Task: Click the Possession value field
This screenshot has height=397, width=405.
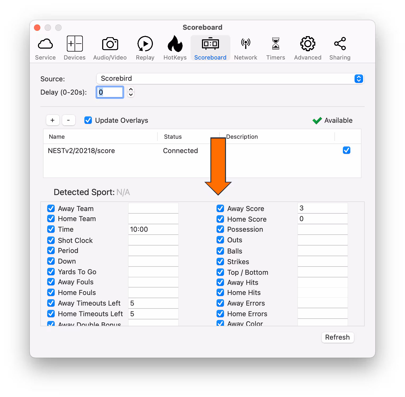Action: 322,229
